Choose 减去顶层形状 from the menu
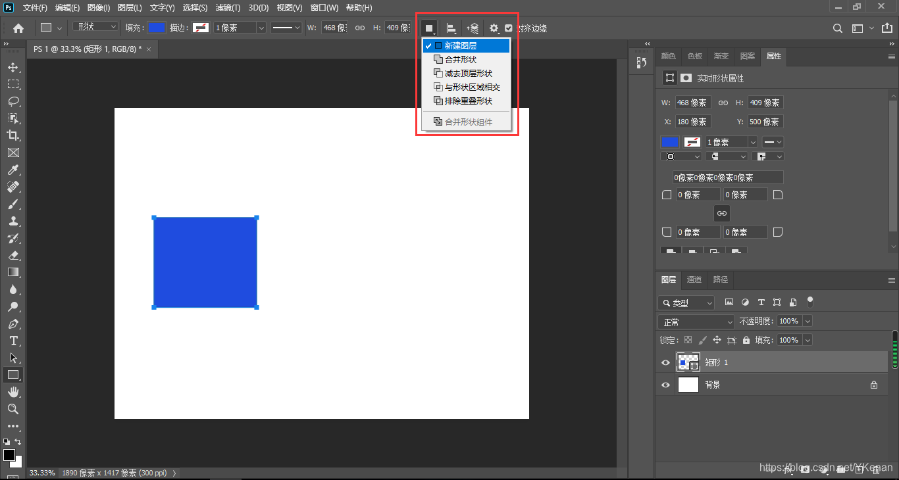Image resolution: width=899 pixels, height=480 pixels. point(466,73)
